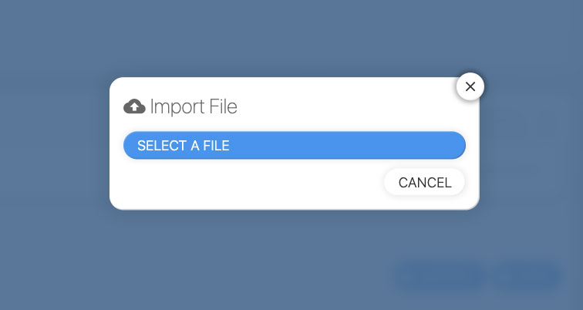Choose a file using the blue bar
Image resolution: width=583 pixels, height=310 pixels.
[294, 145]
